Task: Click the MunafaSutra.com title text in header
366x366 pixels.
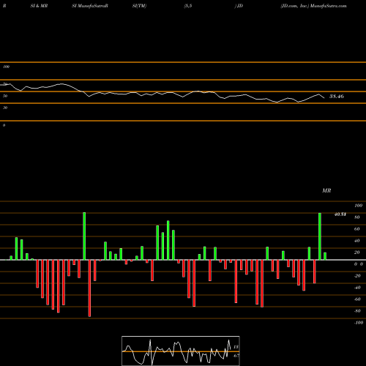Action: [329, 6]
